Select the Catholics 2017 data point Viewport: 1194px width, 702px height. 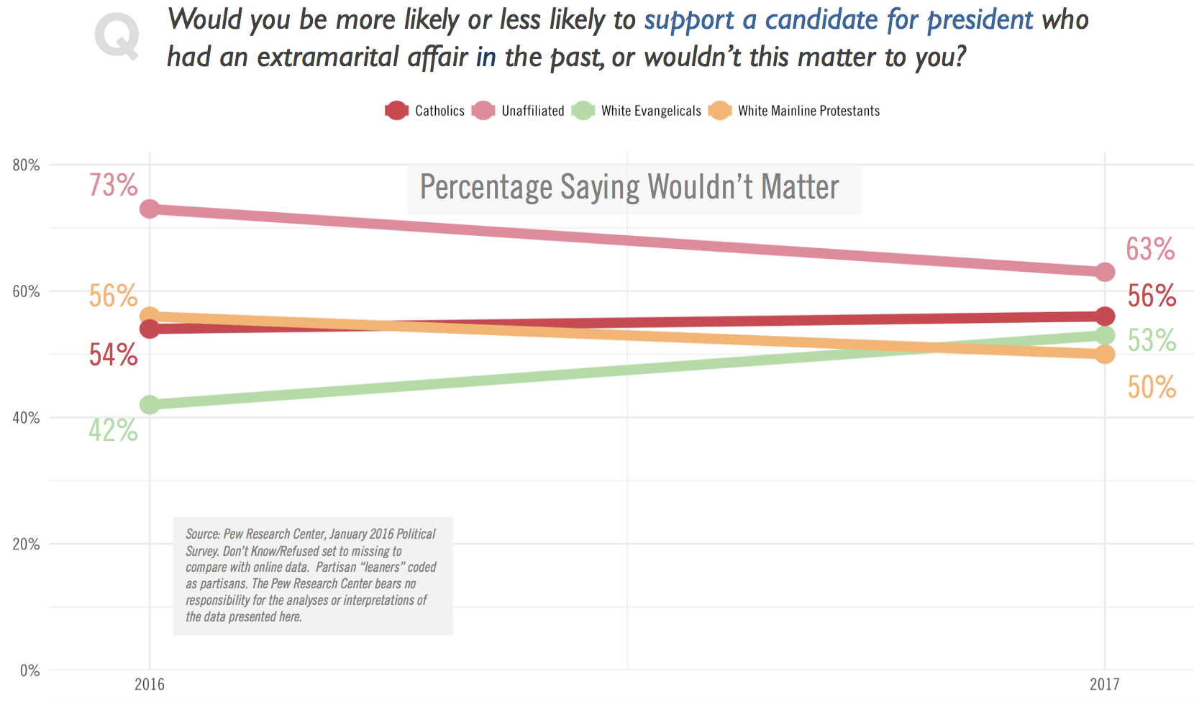(x=1105, y=316)
